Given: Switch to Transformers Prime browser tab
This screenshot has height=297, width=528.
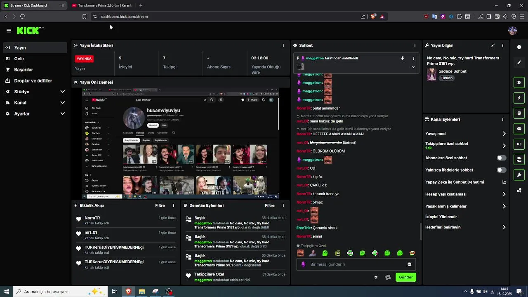Looking at the screenshot, I should pos(102,5).
